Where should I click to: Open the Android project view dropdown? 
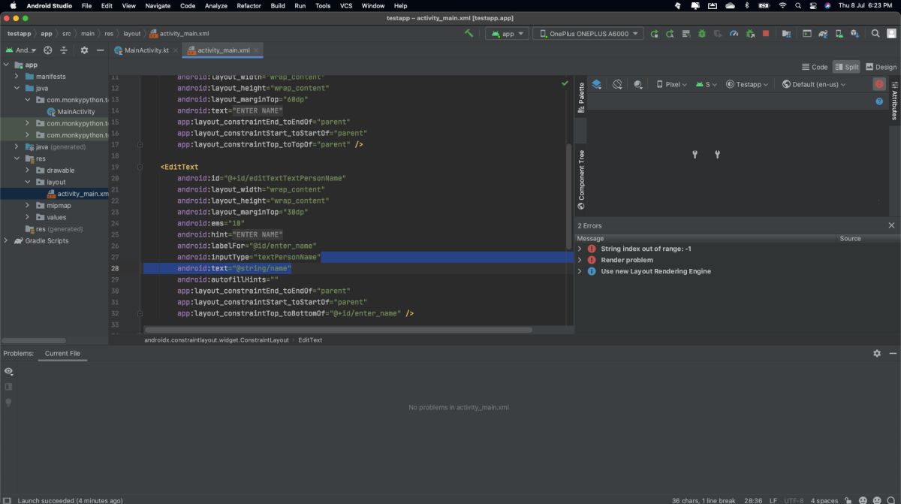[x=20, y=50]
